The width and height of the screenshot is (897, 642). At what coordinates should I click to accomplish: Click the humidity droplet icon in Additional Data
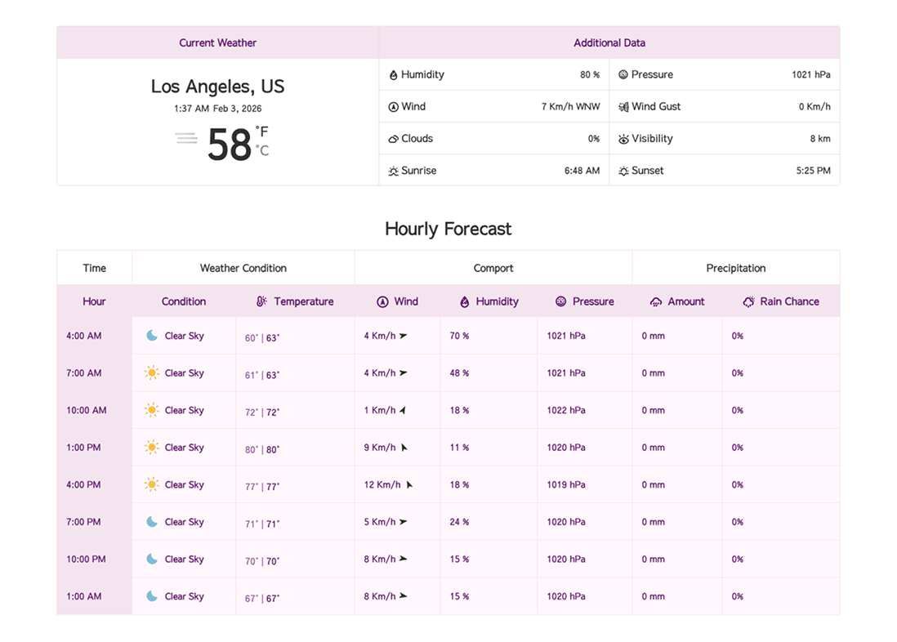pos(393,75)
